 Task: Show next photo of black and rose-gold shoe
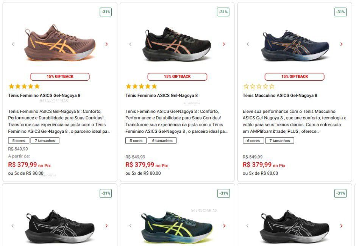pyautogui.click(x=224, y=44)
